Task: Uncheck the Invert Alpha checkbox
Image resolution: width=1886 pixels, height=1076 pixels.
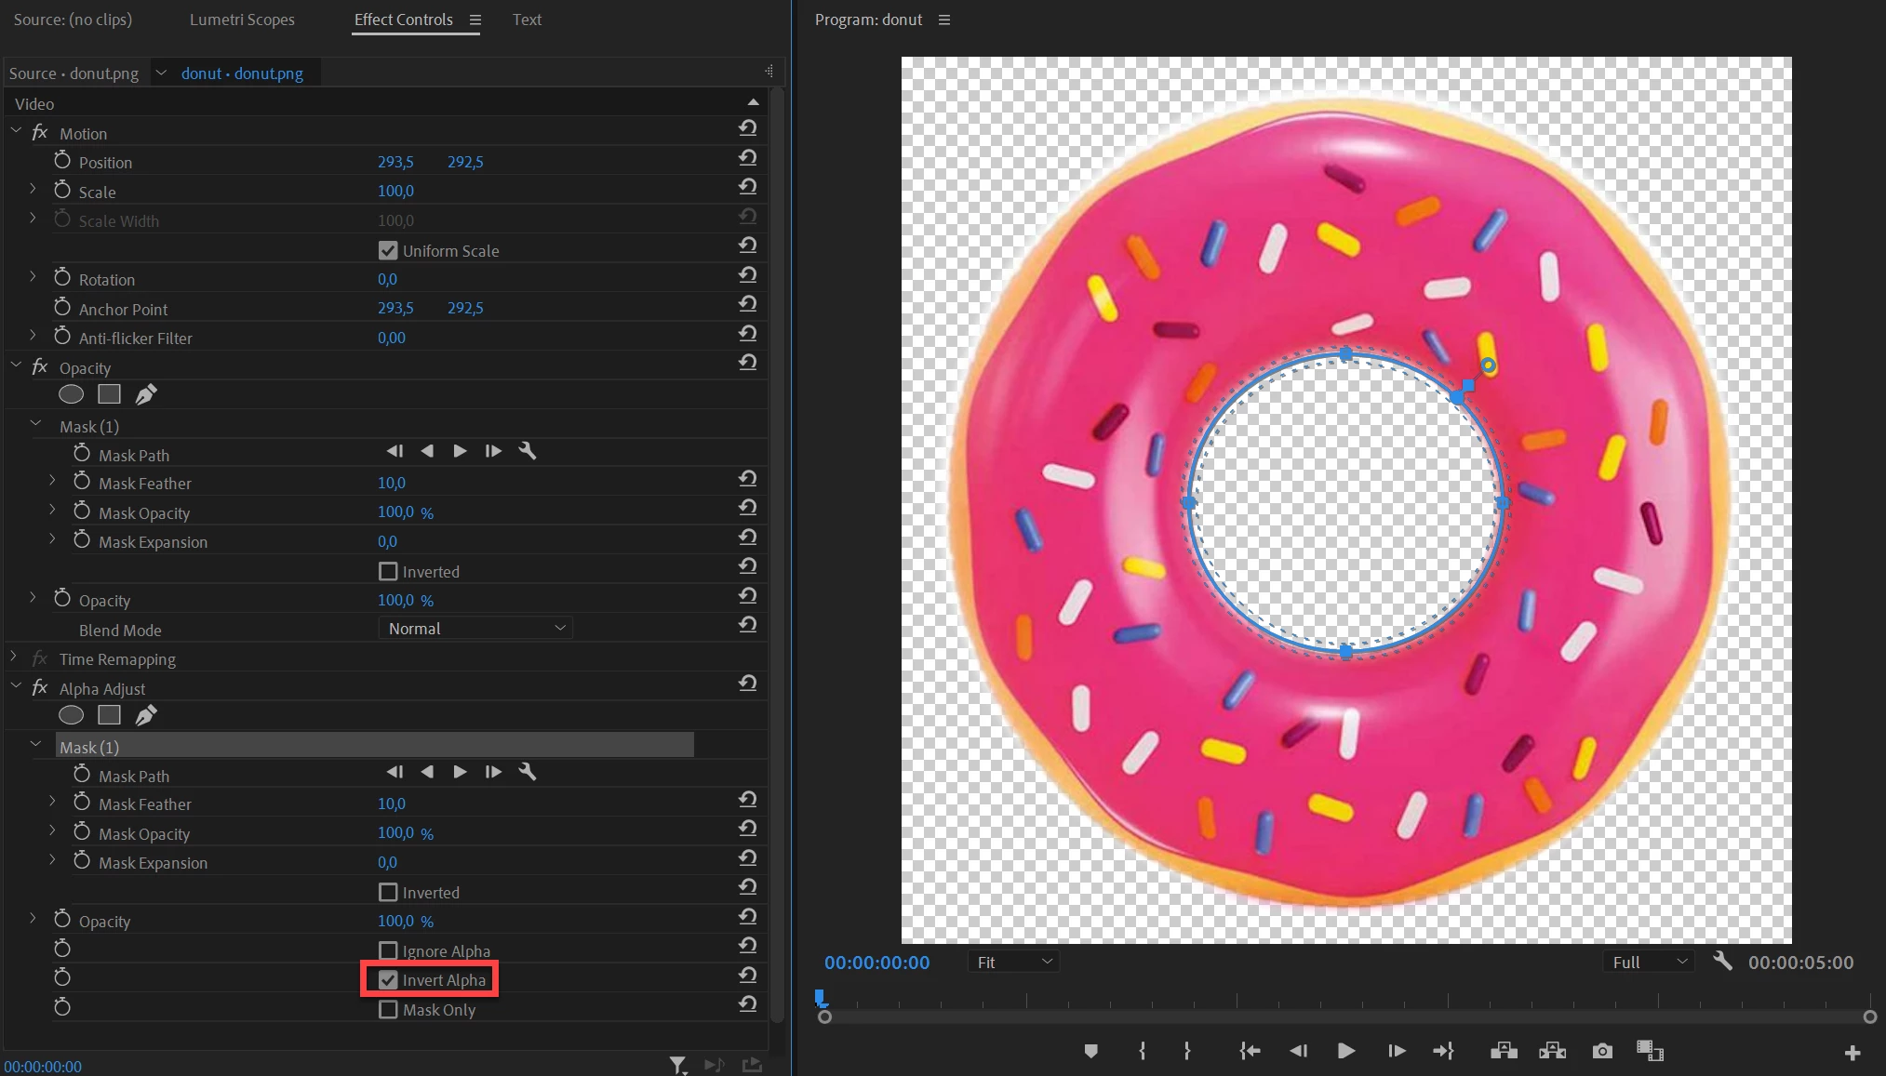Action: 388,980
